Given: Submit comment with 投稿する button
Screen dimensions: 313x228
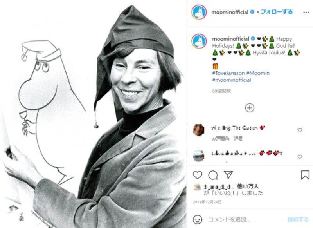Looking at the screenshot, I should click(x=298, y=219).
